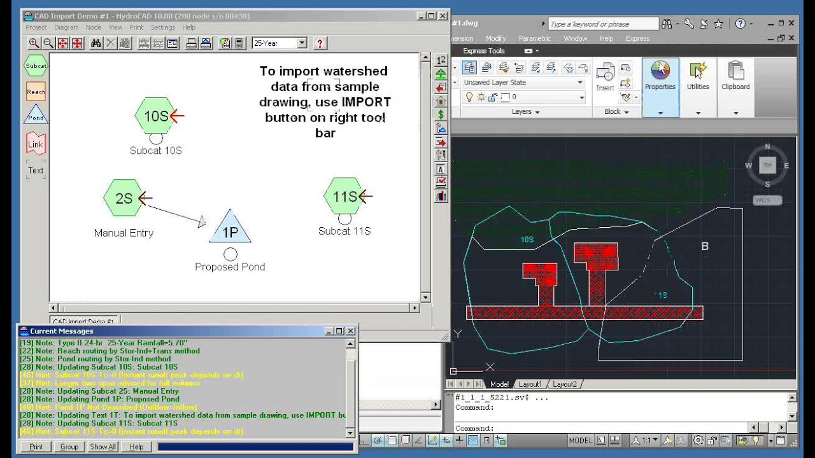This screenshot has width=815, height=458.
Task: Click the bar chart icon on right toolbar
Action: pyautogui.click(x=441, y=197)
